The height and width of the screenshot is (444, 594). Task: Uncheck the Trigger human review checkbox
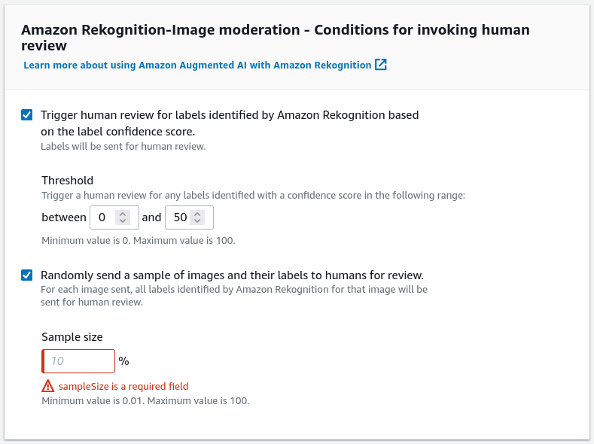(x=27, y=114)
